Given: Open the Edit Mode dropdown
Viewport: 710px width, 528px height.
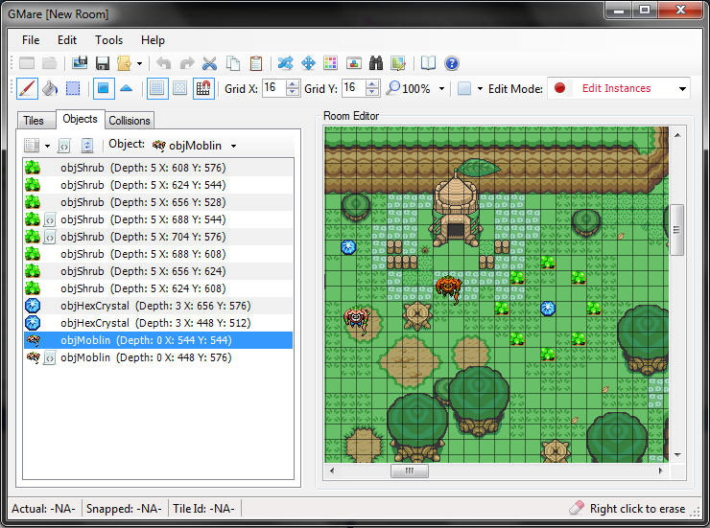Looking at the screenshot, I should (619, 88).
